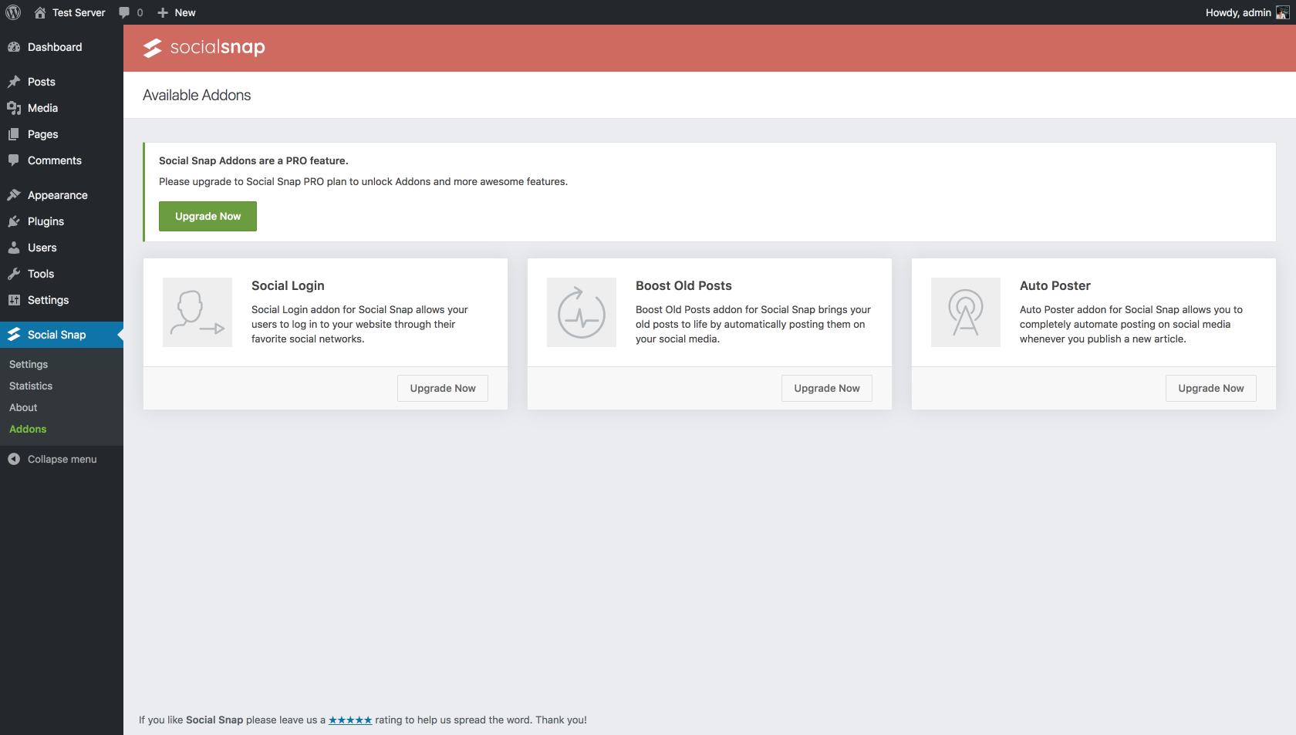Click Upgrade Now for Boost Old Posts
The height and width of the screenshot is (735, 1296).
pyautogui.click(x=827, y=389)
